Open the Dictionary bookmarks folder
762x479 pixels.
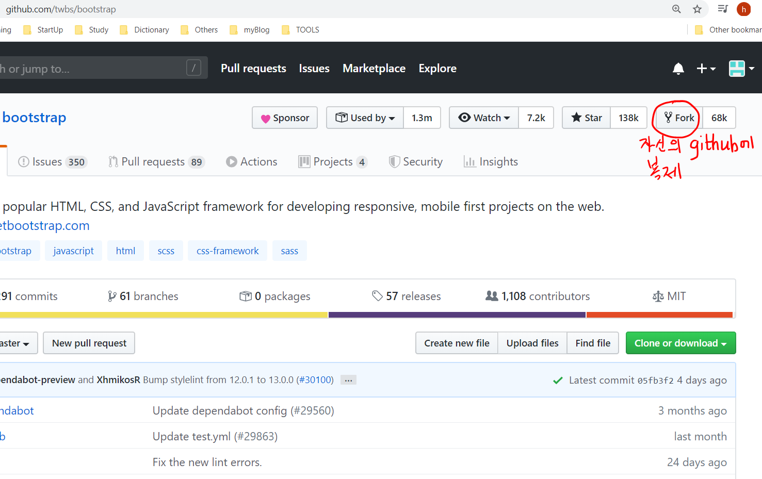point(144,30)
